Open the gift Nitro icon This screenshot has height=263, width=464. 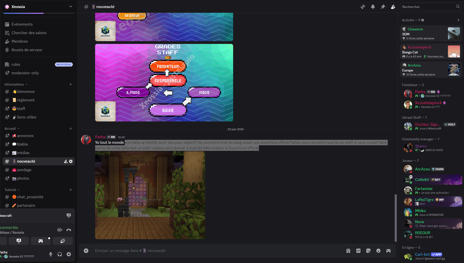(348, 251)
